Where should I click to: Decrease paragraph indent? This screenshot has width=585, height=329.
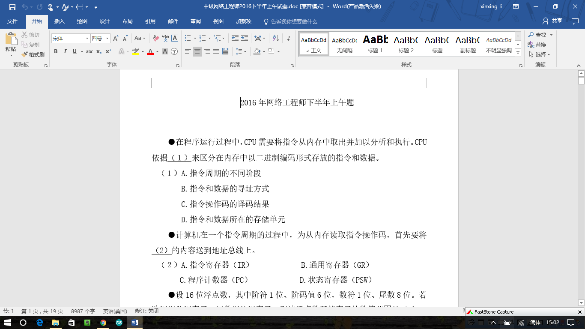click(x=235, y=39)
